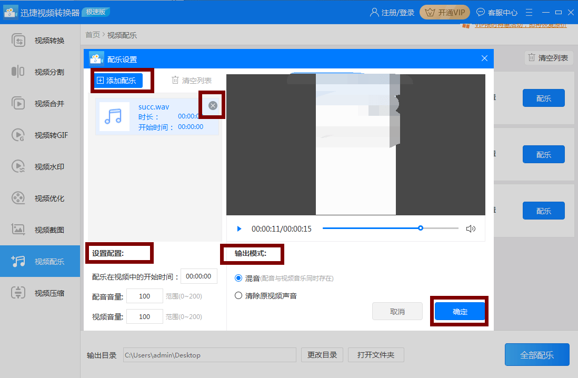Image resolution: width=578 pixels, height=378 pixels.
Task: Click the 视频截图 sidebar icon
Action: coord(18,230)
